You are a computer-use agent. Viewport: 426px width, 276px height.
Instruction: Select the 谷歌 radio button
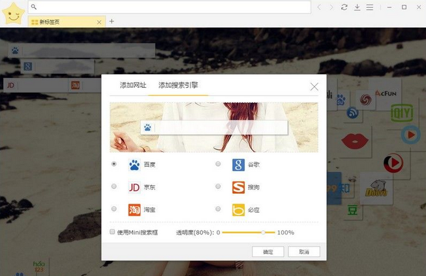(218, 164)
